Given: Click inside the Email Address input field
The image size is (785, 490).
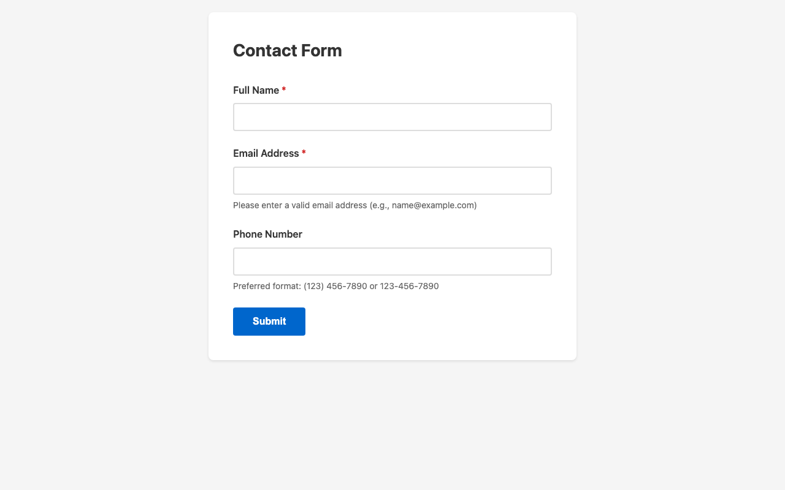Looking at the screenshot, I should pos(392,181).
